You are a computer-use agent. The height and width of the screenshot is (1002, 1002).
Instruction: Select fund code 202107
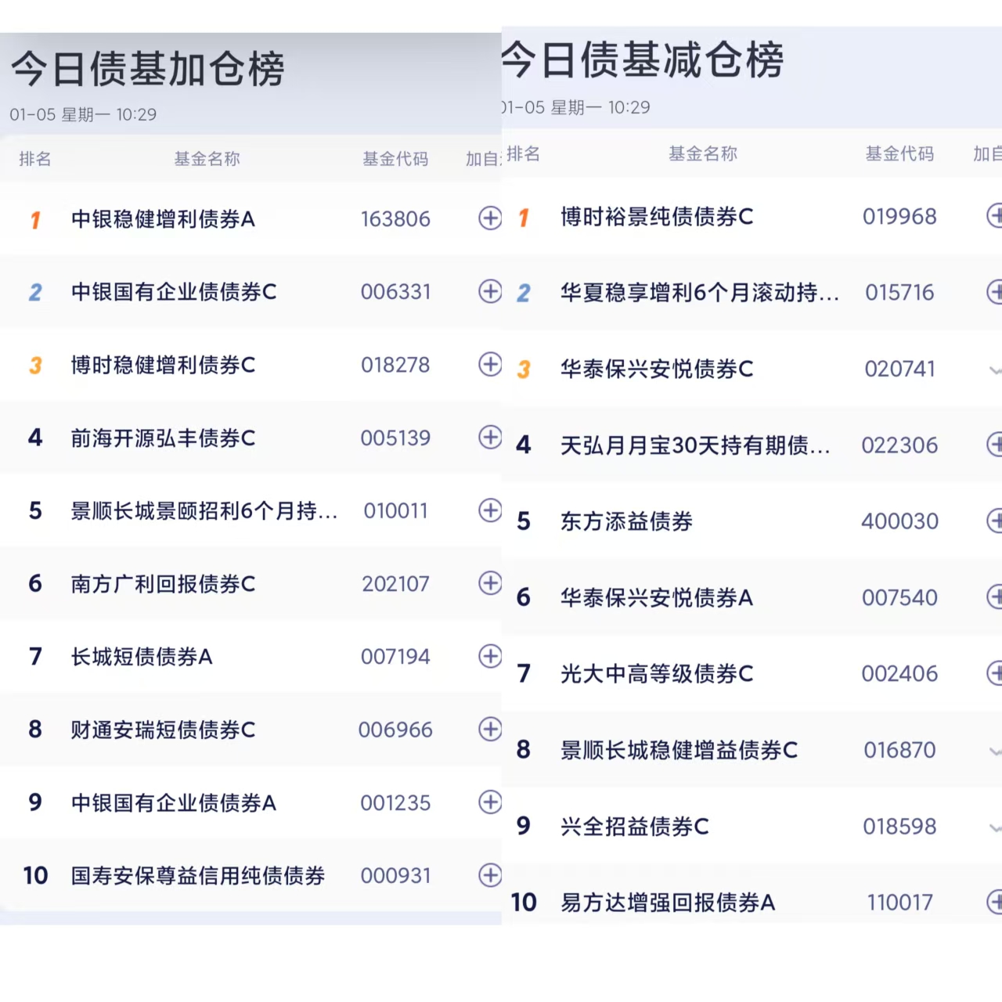point(395,584)
